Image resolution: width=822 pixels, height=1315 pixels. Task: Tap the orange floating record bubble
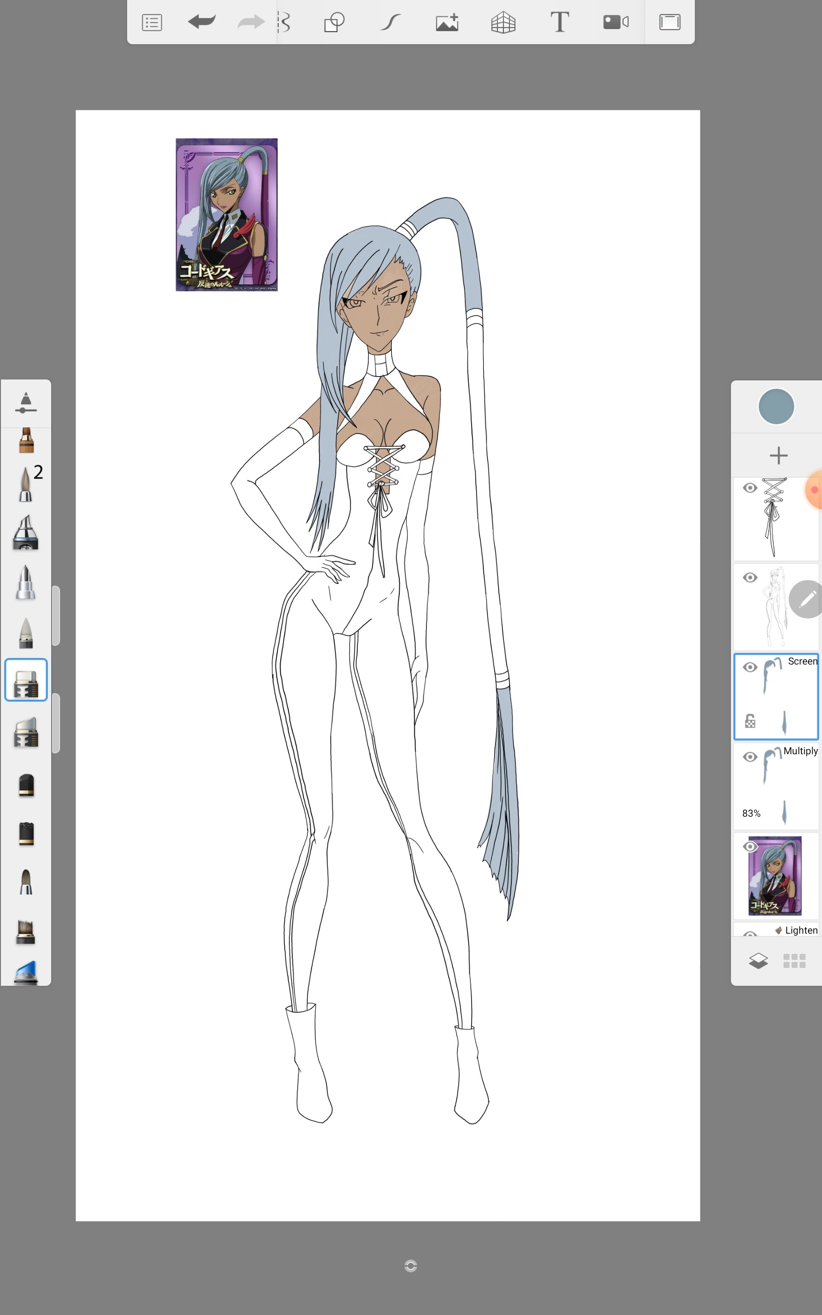click(814, 490)
